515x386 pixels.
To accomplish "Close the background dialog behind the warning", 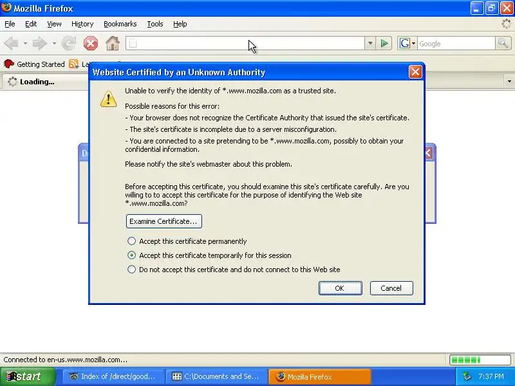I will point(429,153).
